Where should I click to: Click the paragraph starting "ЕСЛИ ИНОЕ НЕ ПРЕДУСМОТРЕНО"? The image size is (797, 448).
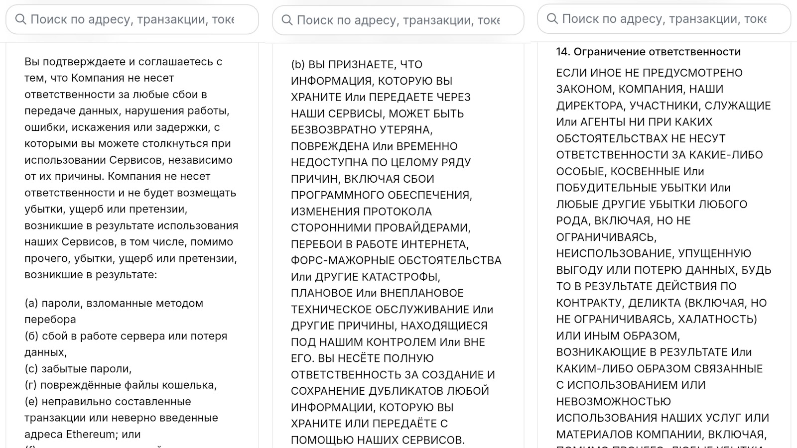649,73
